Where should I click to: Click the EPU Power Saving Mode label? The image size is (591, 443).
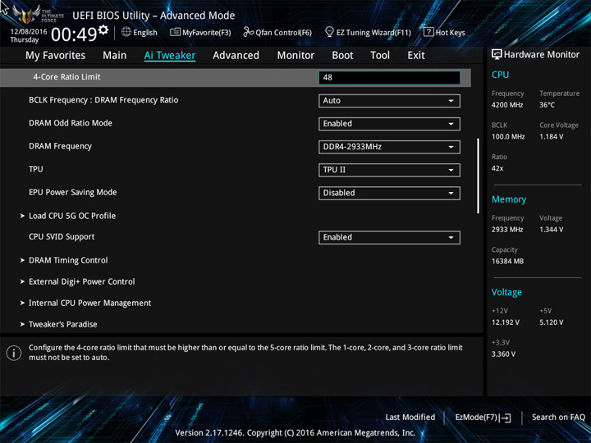73,192
